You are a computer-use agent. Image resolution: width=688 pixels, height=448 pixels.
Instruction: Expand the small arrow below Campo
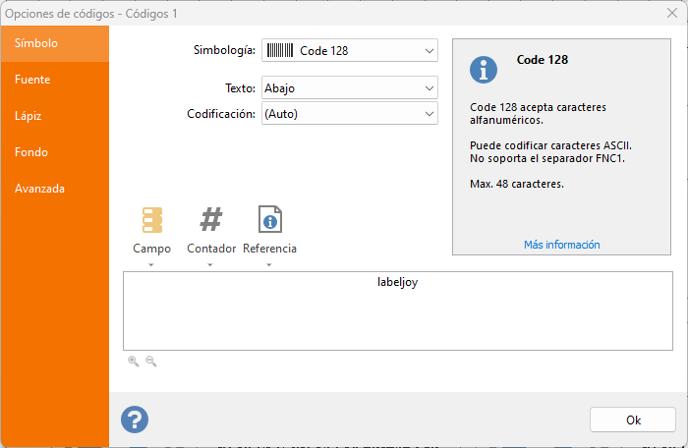click(x=151, y=265)
